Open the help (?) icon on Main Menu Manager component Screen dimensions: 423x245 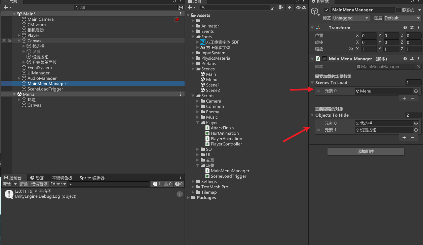coord(405,59)
